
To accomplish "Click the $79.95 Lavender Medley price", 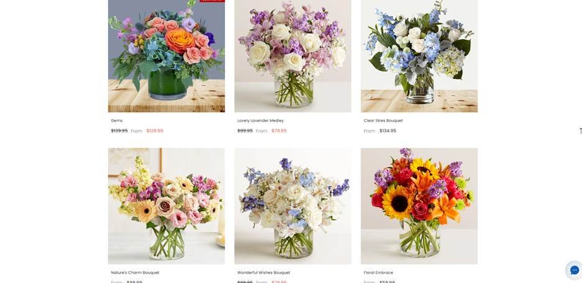I will tap(279, 130).
